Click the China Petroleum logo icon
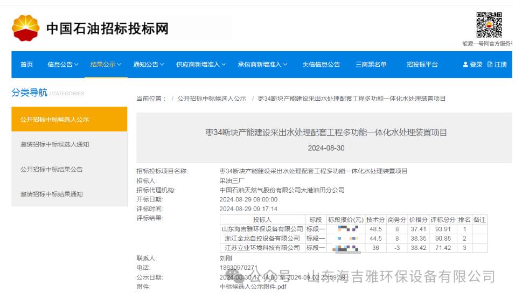Viewport: 522px width, 300px height. [26, 28]
